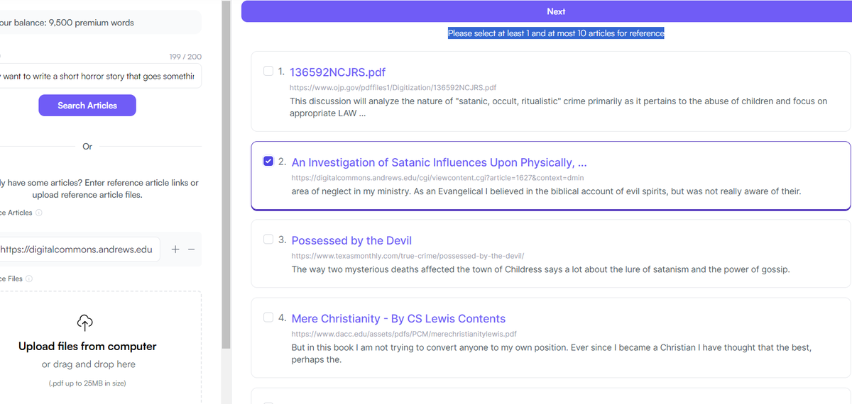Click the 'or drag and drop here' text
The height and width of the screenshot is (404, 852).
(88, 364)
